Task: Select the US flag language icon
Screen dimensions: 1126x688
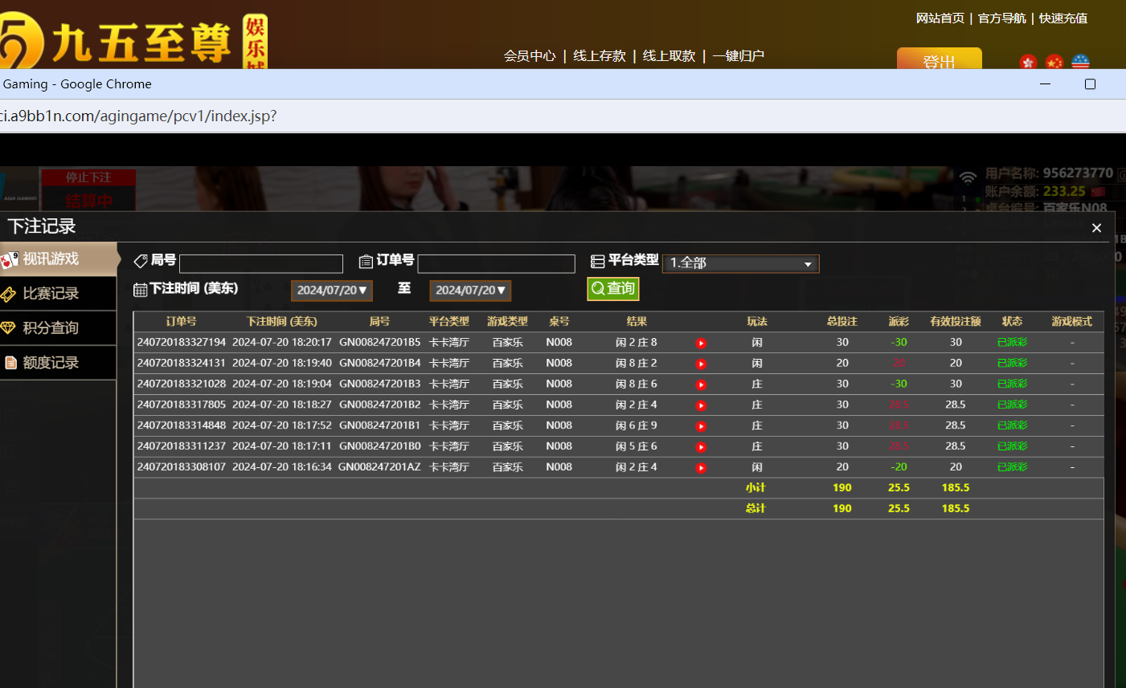Action: (x=1080, y=62)
